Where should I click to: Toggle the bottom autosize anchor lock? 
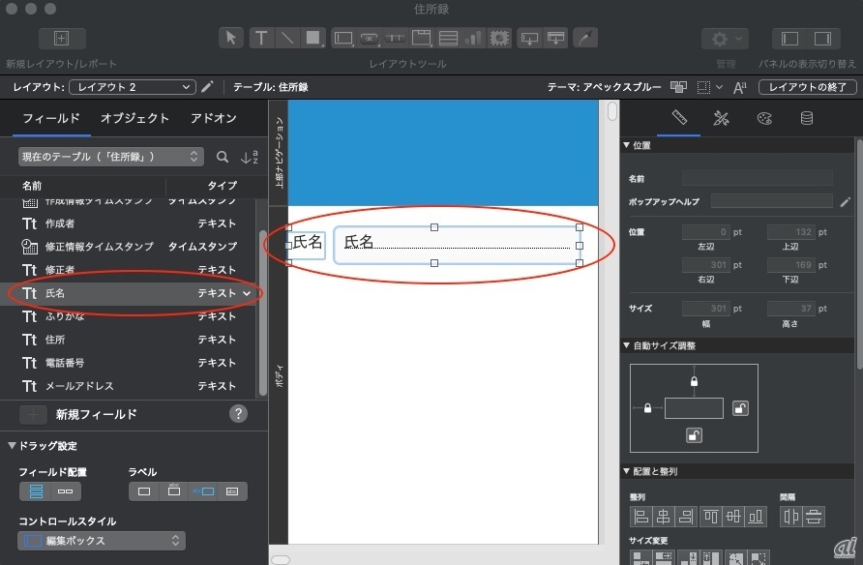tap(694, 436)
